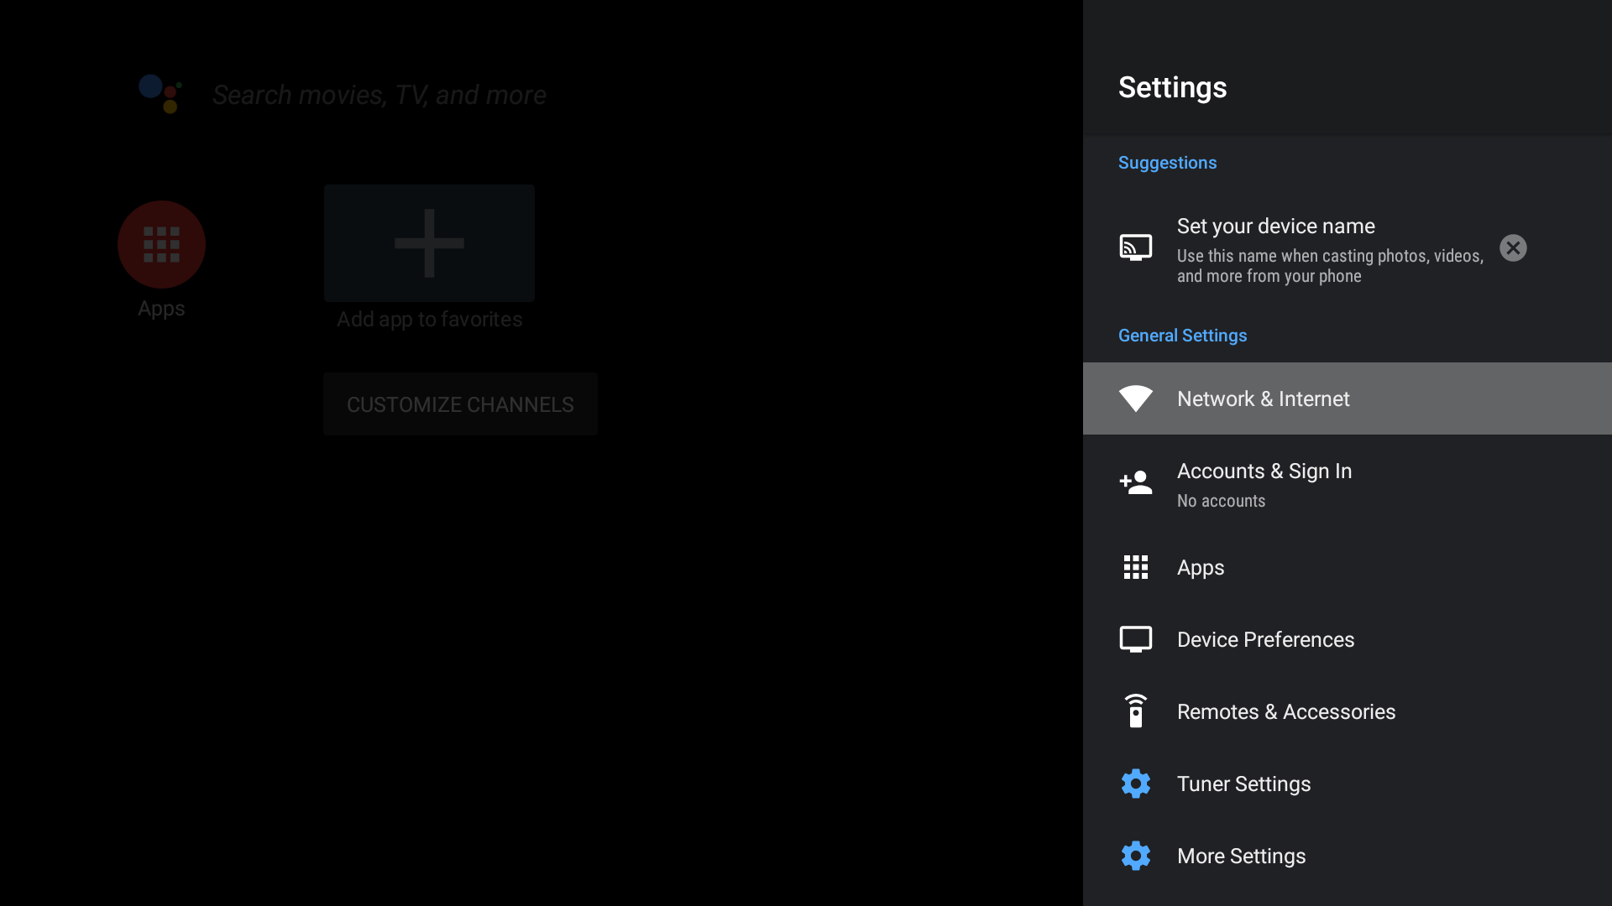Click Add app to favorites

(428, 243)
